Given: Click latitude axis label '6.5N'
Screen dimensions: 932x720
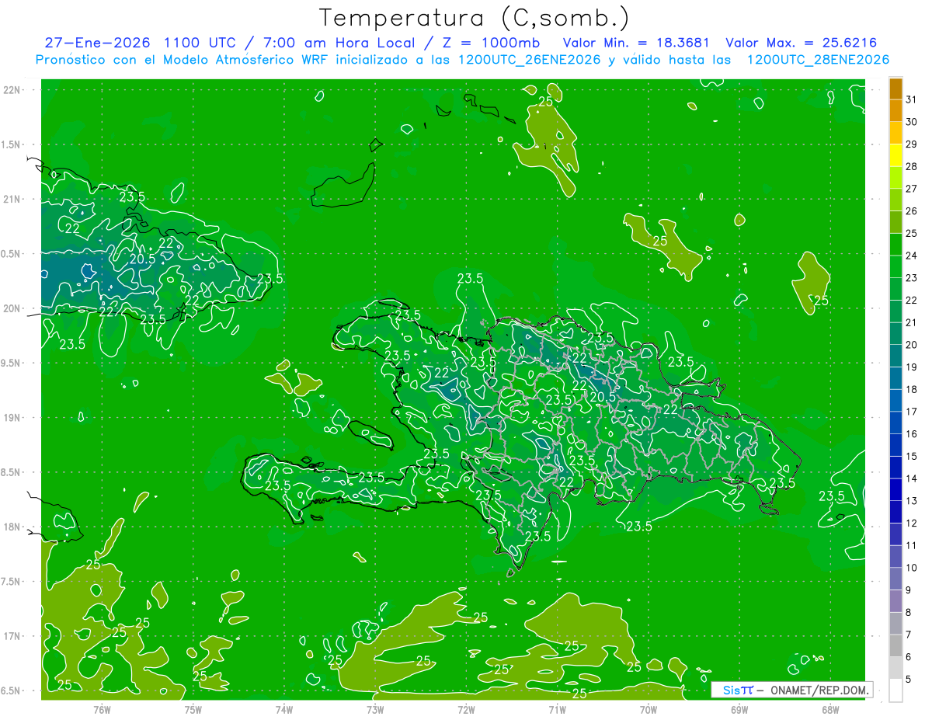Looking at the screenshot, I should tap(12, 691).
